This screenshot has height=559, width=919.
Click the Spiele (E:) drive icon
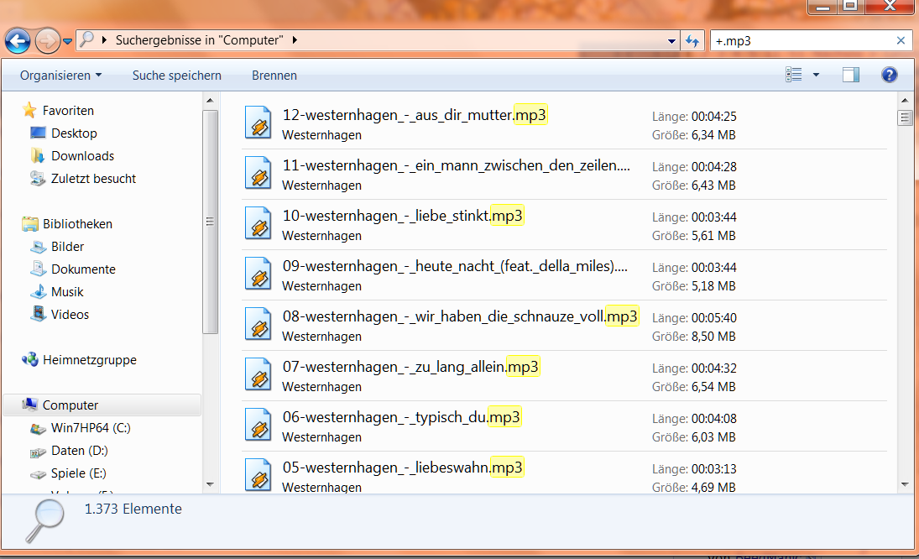pos(38,474)
